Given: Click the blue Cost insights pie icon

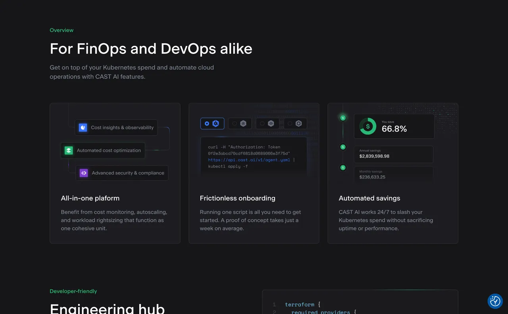Looking at the screenshot, I should pos(83,128).
